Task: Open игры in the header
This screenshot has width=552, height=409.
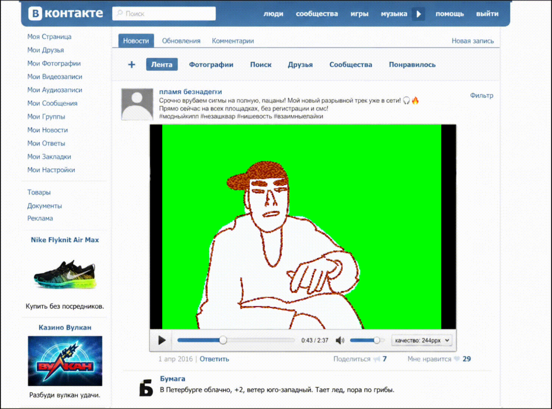Action: [359, 14]
